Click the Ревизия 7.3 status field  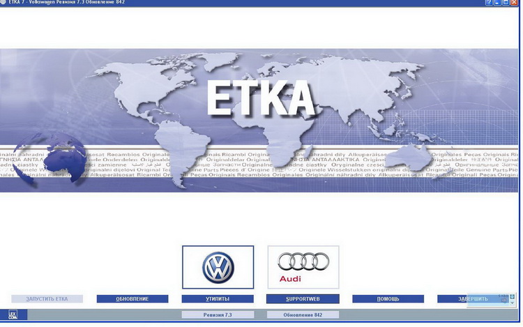(218, 315)
